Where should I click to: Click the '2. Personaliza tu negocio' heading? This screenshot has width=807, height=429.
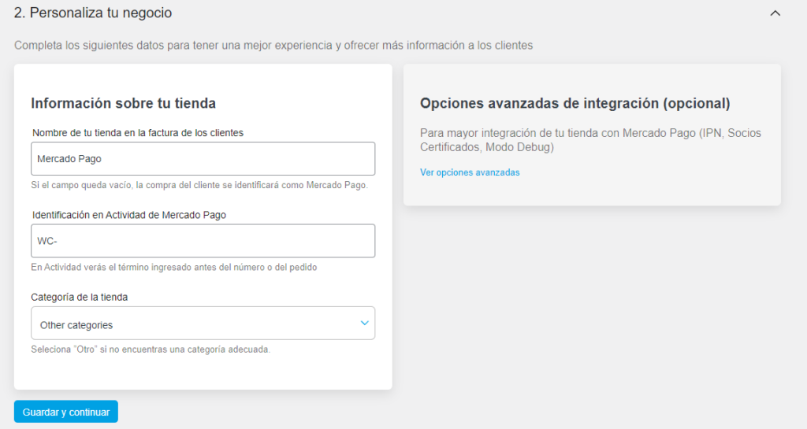pyautogui.click(x=93, y=13)
